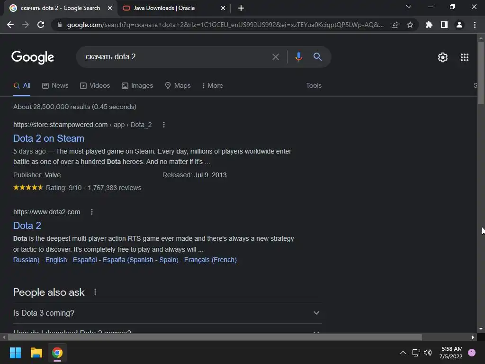The height and width of the screenshot is (364, 485).
Task: Open a new browser tab
Action: pyautogui.click(x=241, y=8)
